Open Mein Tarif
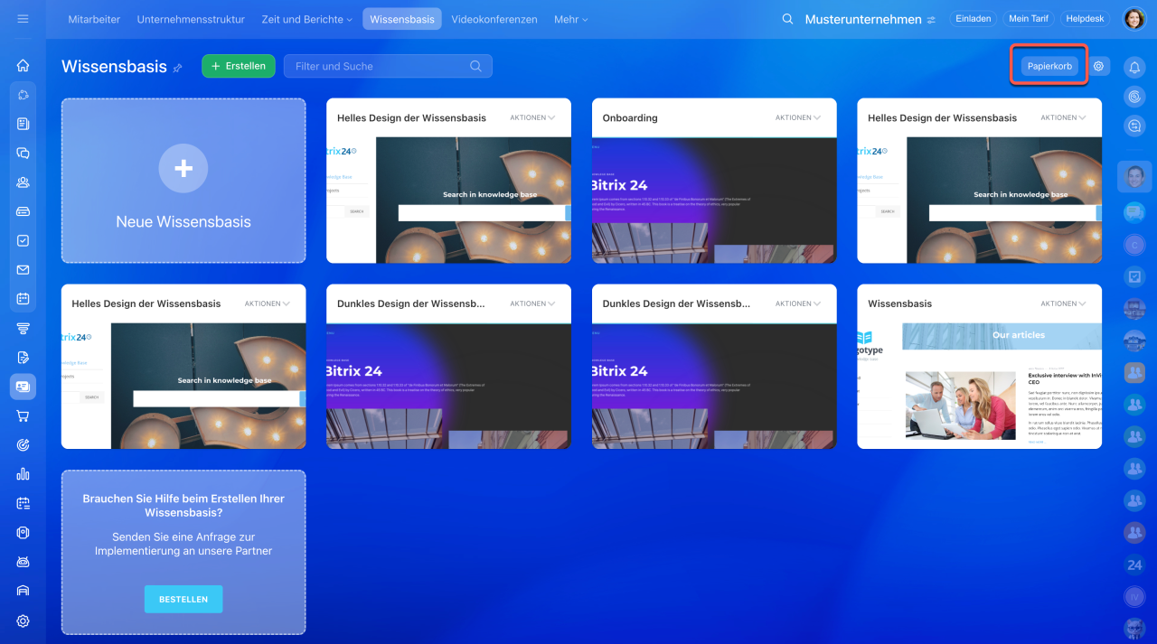 tap(1029, 19)
